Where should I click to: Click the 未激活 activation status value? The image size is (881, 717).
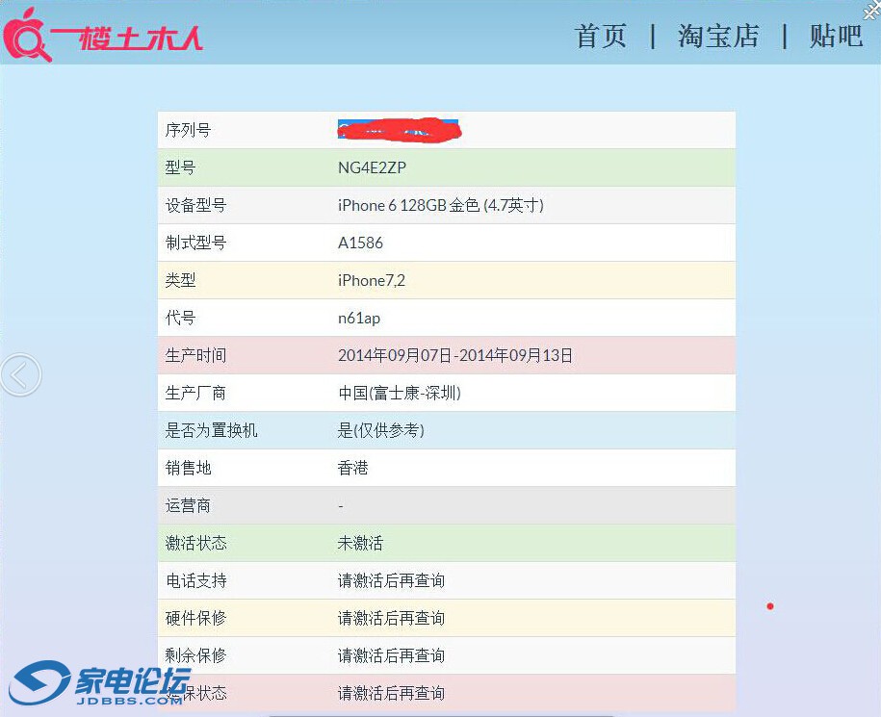[360, 543]
